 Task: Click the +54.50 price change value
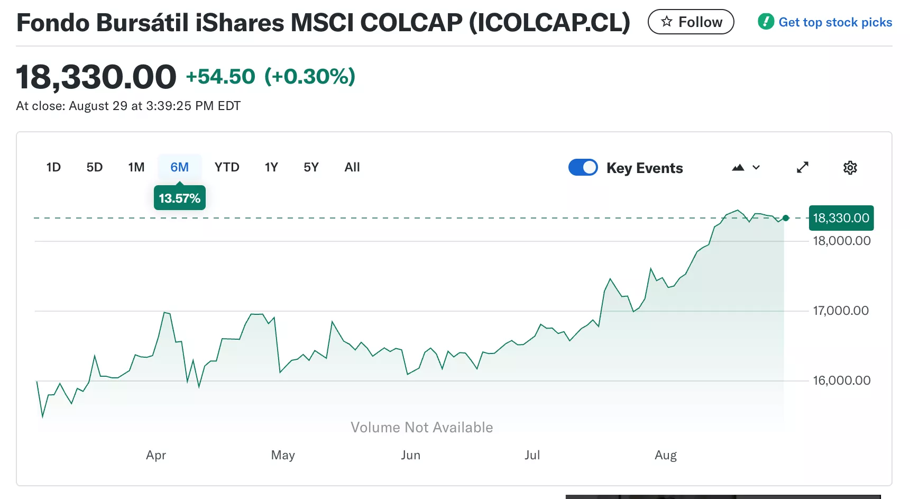click(x=220, y=77)
